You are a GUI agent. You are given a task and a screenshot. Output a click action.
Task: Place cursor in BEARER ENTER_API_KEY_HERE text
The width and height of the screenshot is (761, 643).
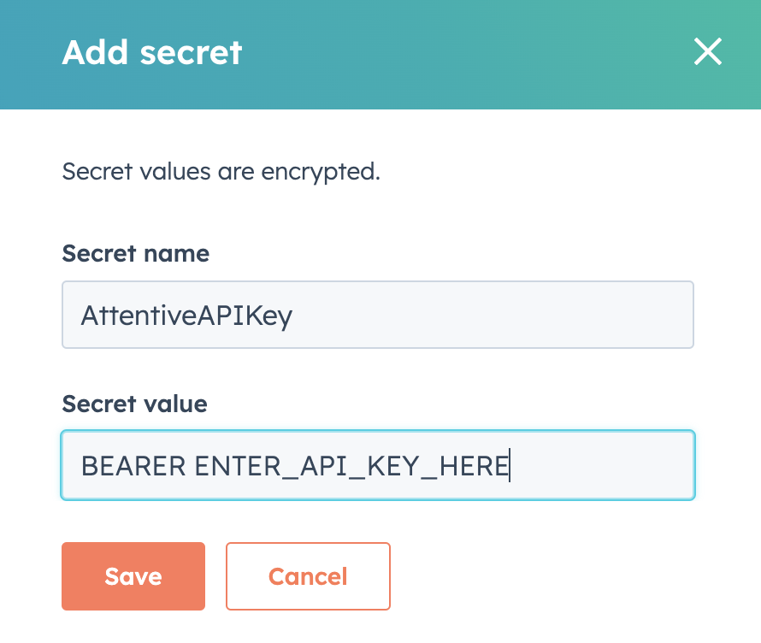coord(295,466)
